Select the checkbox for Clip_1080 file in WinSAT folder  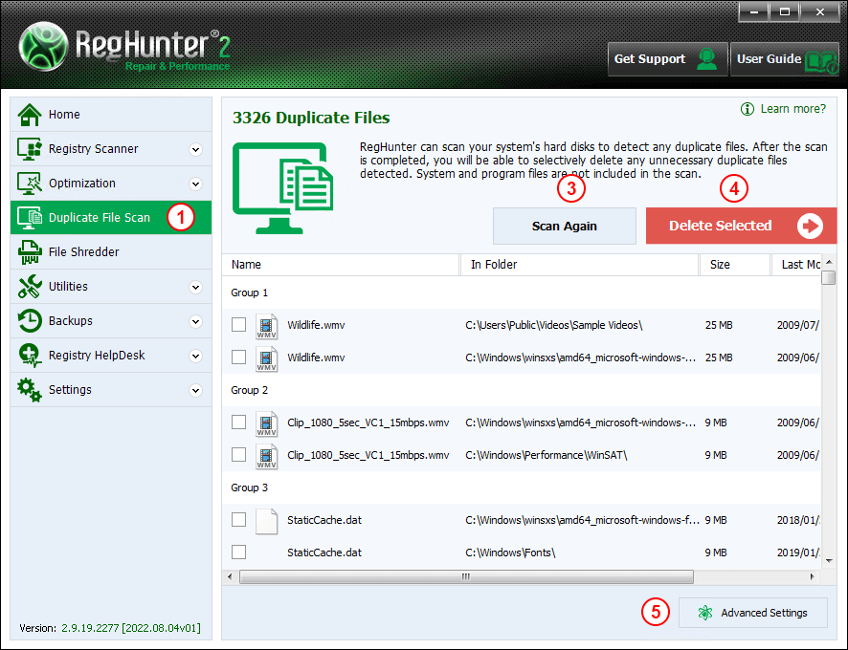click(x=238, y=455)
